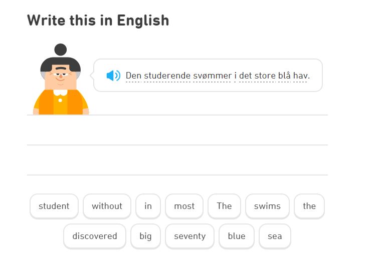This screenshot has width=381, height=274.
Task: Pick the 'seventy' word tile
Action: [x=189, y=236]
